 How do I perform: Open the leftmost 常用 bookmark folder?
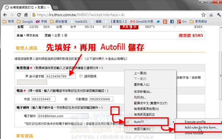click(x=8, y=22)
